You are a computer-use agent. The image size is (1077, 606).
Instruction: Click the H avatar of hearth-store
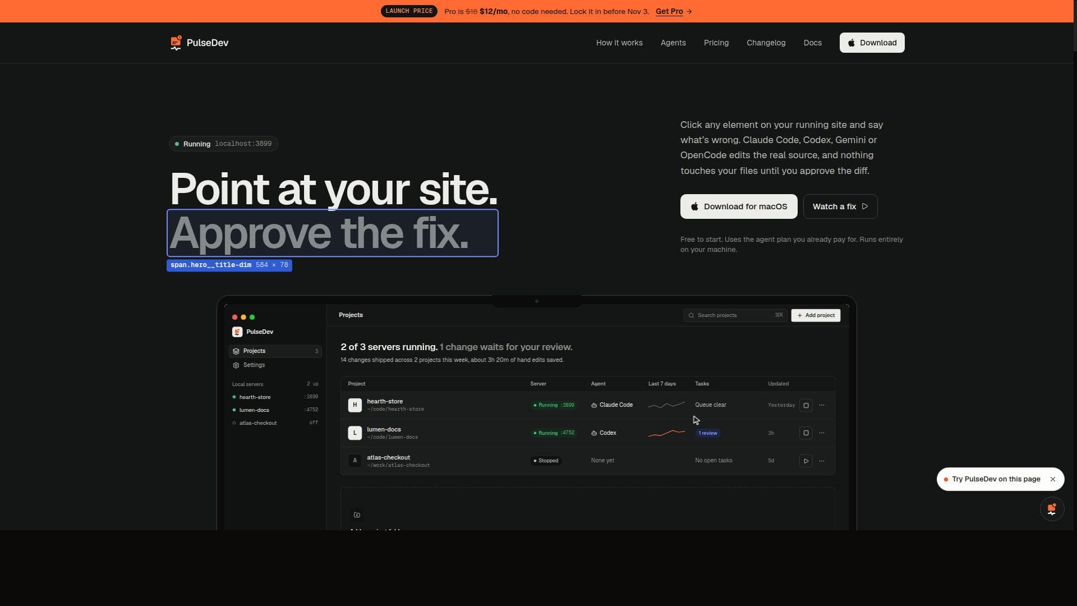(355, 405)
